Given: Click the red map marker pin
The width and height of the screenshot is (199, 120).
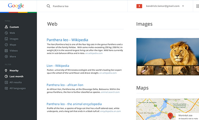Looking at the screenshot, I should point(170,116).
